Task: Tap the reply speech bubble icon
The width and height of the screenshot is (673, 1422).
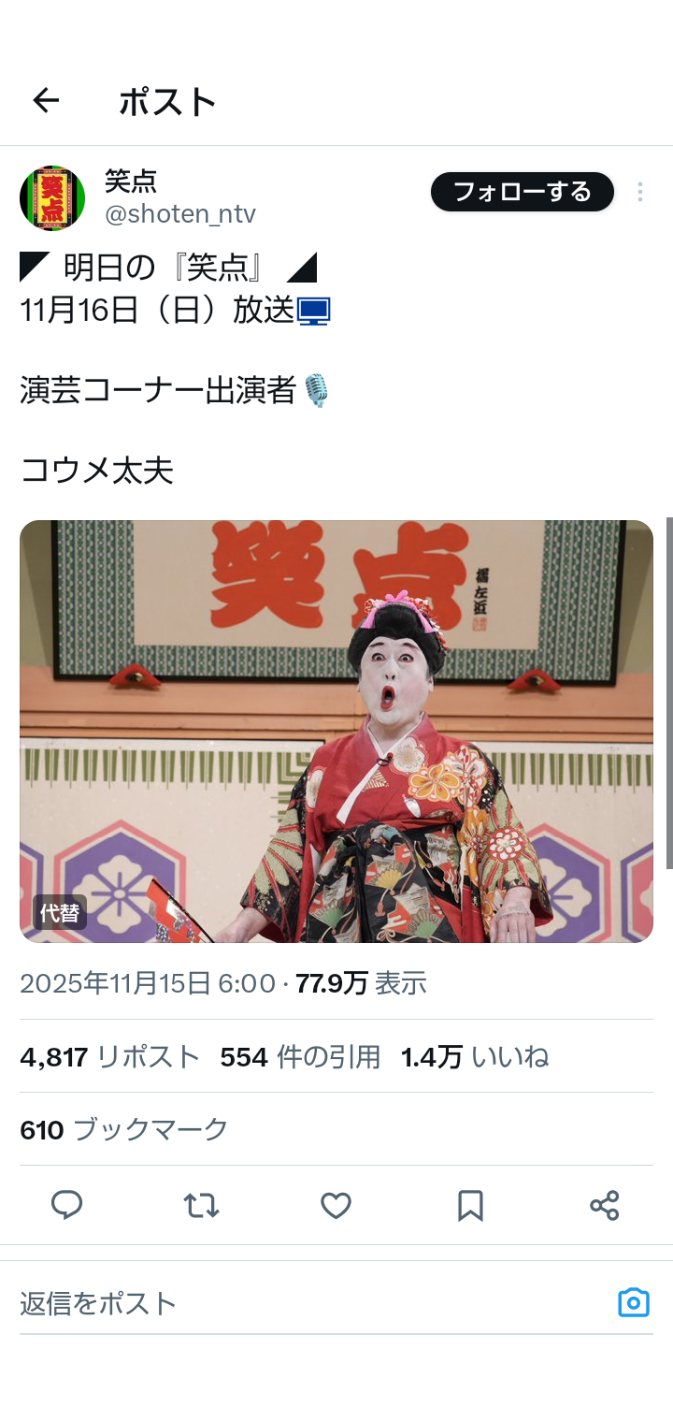Action: [66, 1205]
